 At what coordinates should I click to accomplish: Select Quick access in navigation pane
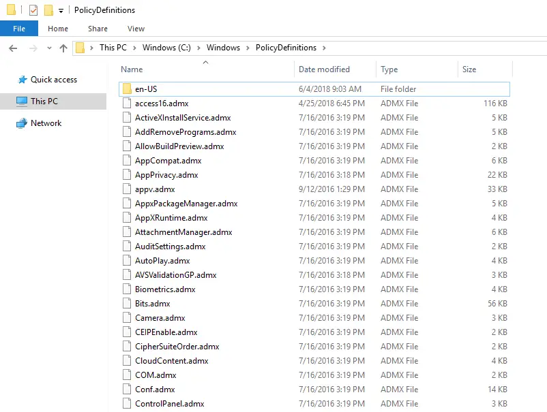54,80
